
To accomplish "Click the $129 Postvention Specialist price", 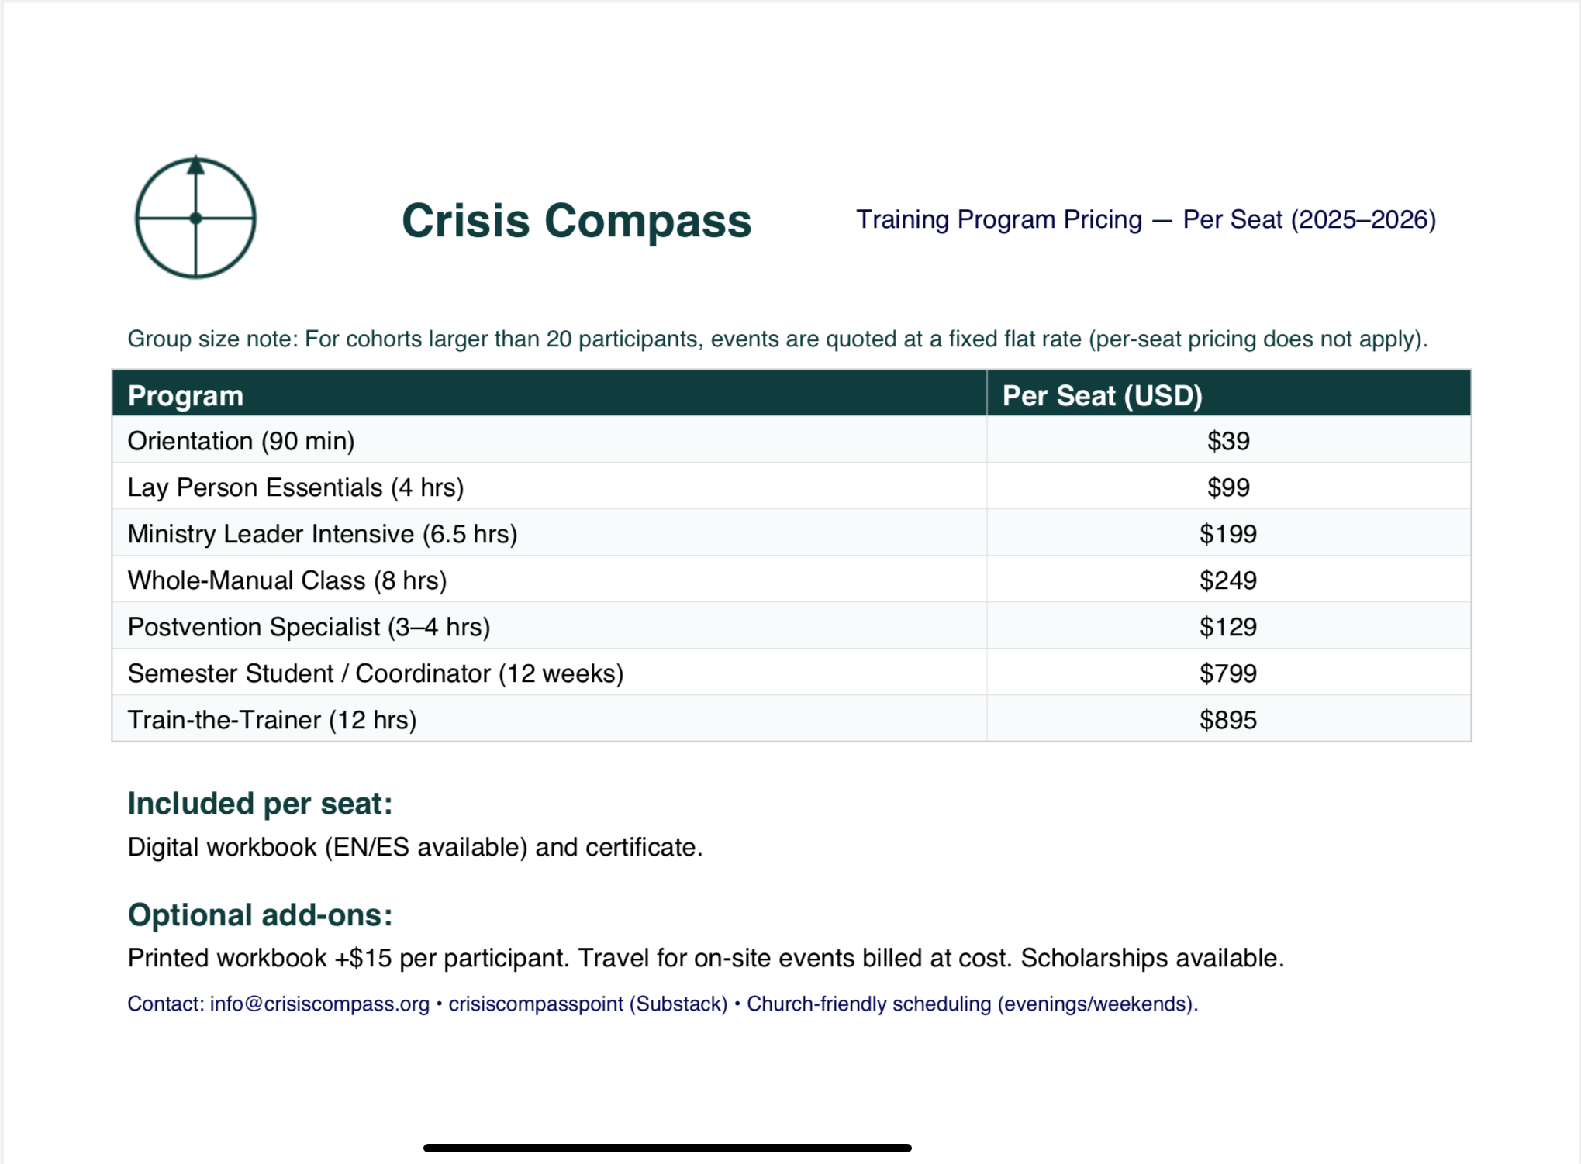I will tap(1227, 627).
